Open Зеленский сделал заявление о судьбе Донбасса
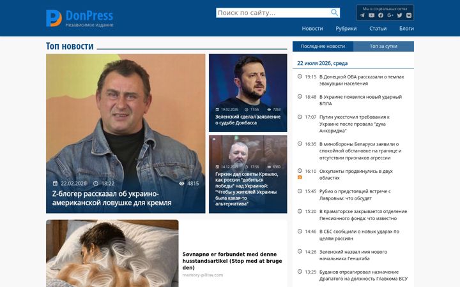This screenshot has width=460, height=287. coord(248,119)
